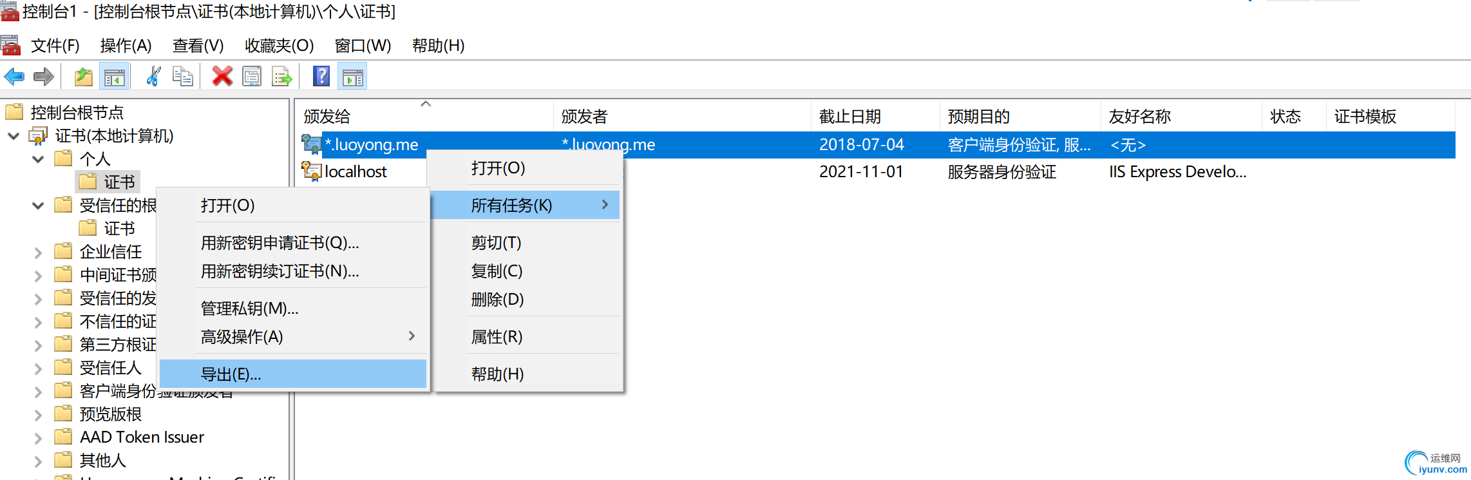Open the 查看(V) menu
This screenshot has width=1471, height=480.
coord(198,46)
